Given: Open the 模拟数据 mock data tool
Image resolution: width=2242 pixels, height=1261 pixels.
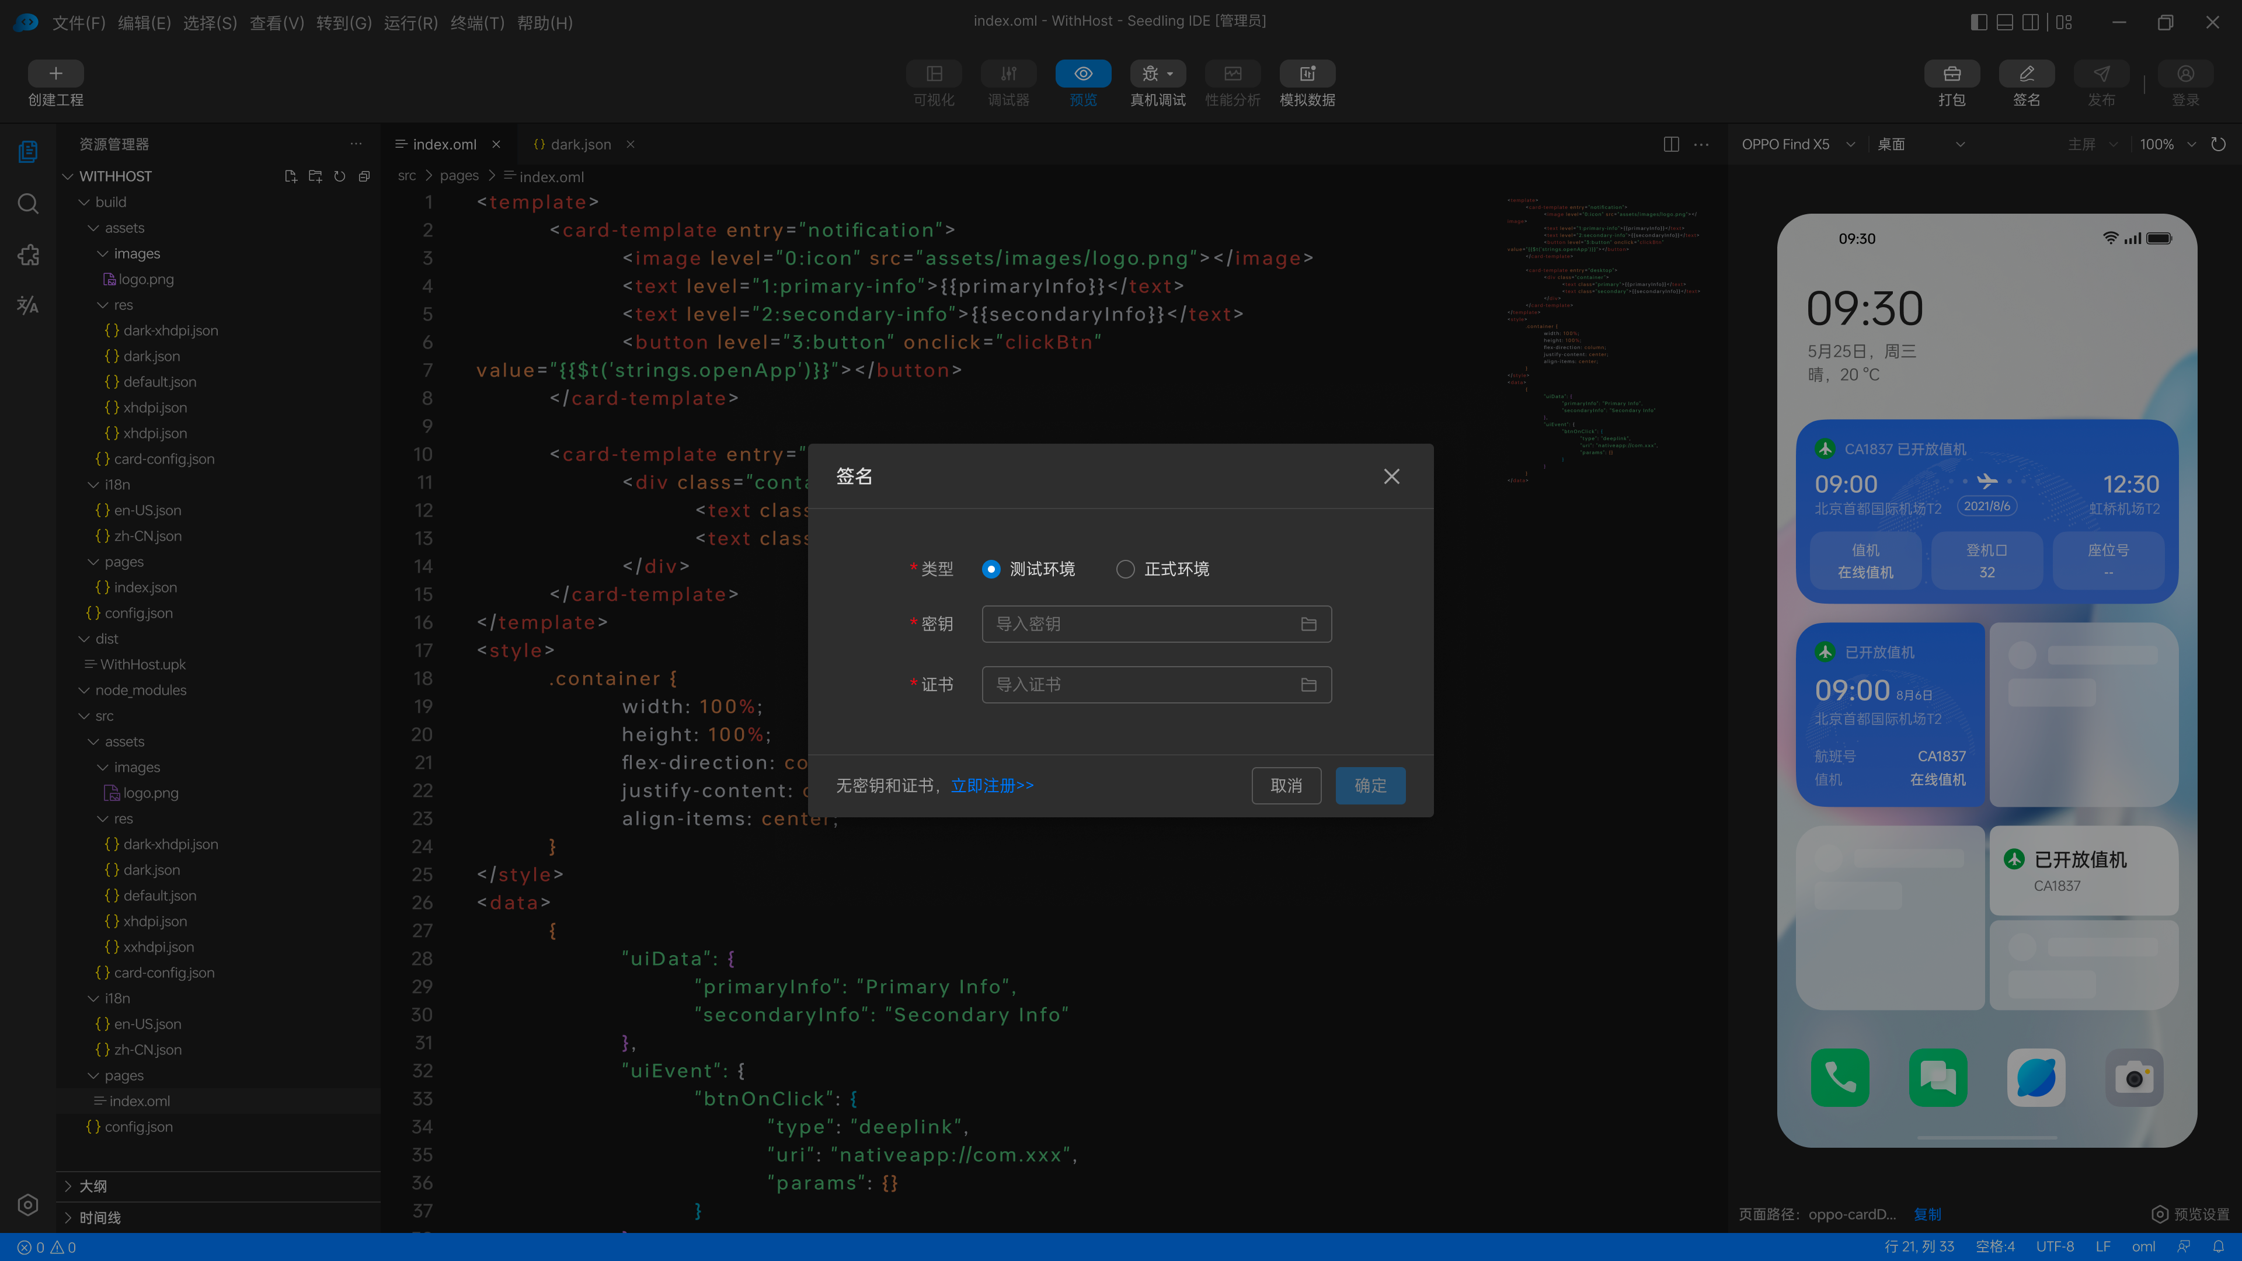Looking at the screenshot, I should tap(1307, 74).
